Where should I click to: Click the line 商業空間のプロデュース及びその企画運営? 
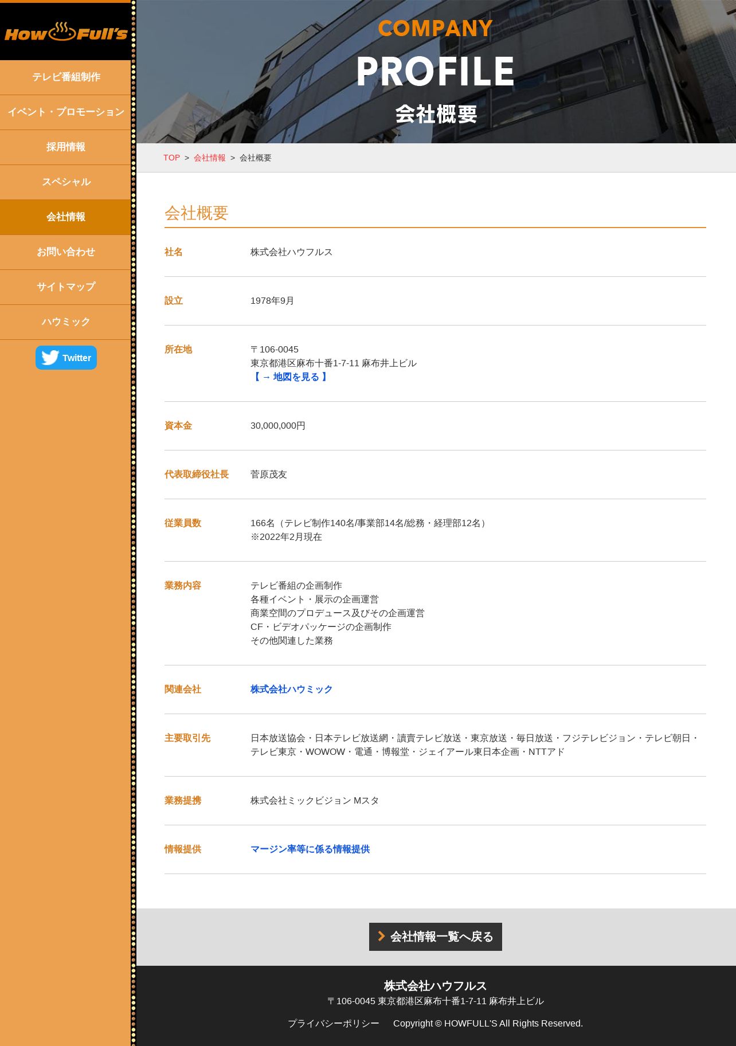pyautogui.click(x=338, y=613)
